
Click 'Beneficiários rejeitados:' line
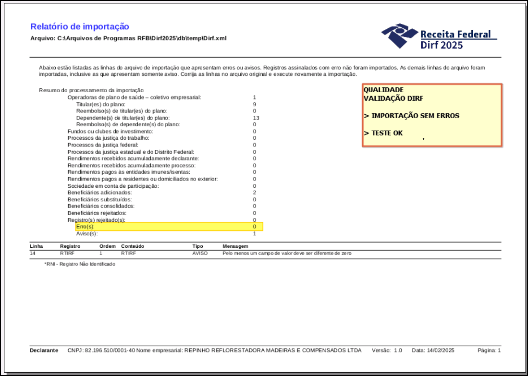(x=97, y=213)
